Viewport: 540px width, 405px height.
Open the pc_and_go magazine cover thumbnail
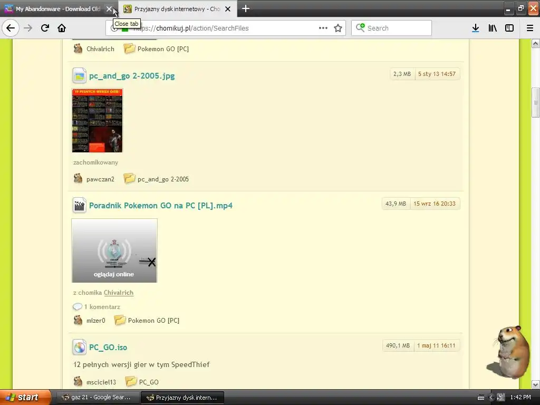coord(97,121)
